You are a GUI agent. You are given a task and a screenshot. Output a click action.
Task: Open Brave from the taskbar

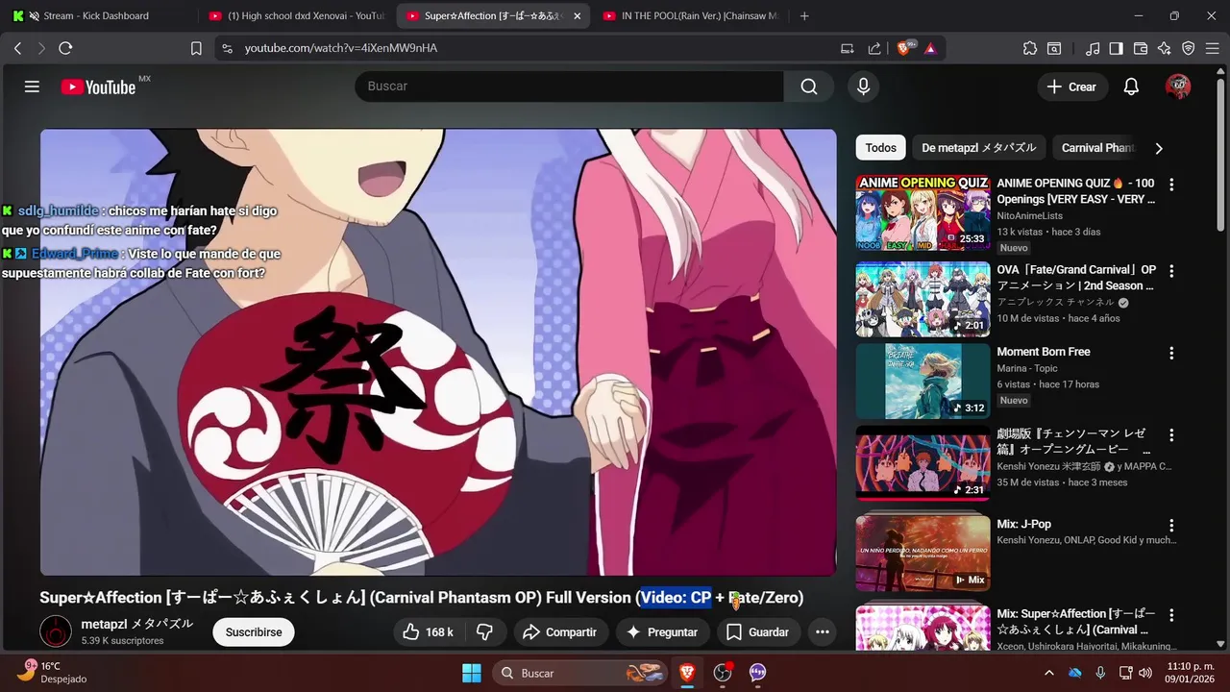pyautogui.click(x=687, y=673)
